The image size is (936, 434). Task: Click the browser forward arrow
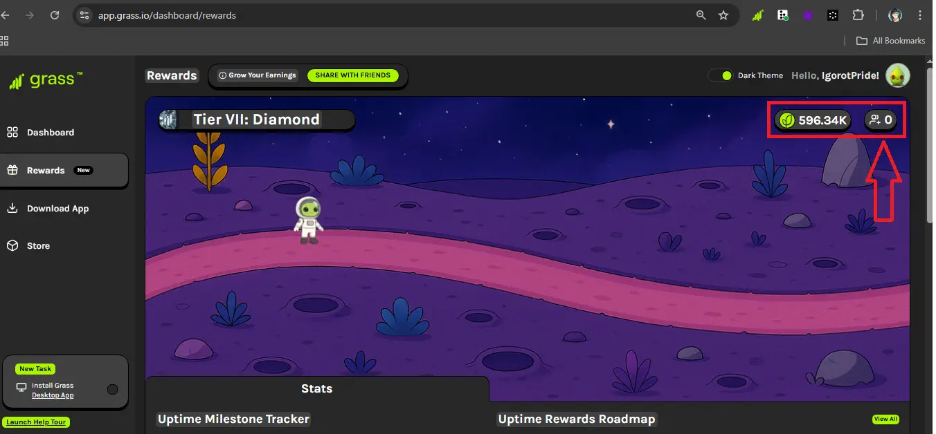(29, 15)
